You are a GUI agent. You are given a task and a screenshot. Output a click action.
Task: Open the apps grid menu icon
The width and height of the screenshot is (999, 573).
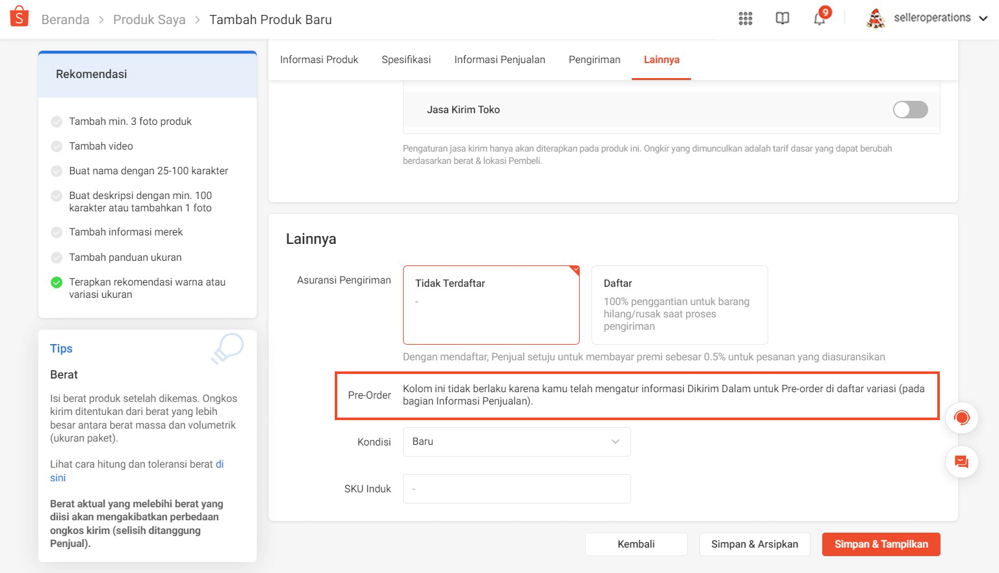pos(746,19)
